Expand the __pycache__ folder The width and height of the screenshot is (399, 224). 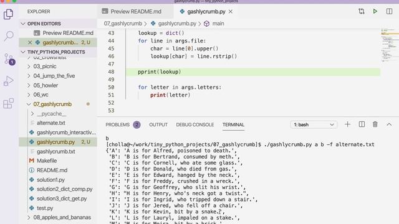pos(32,113)
